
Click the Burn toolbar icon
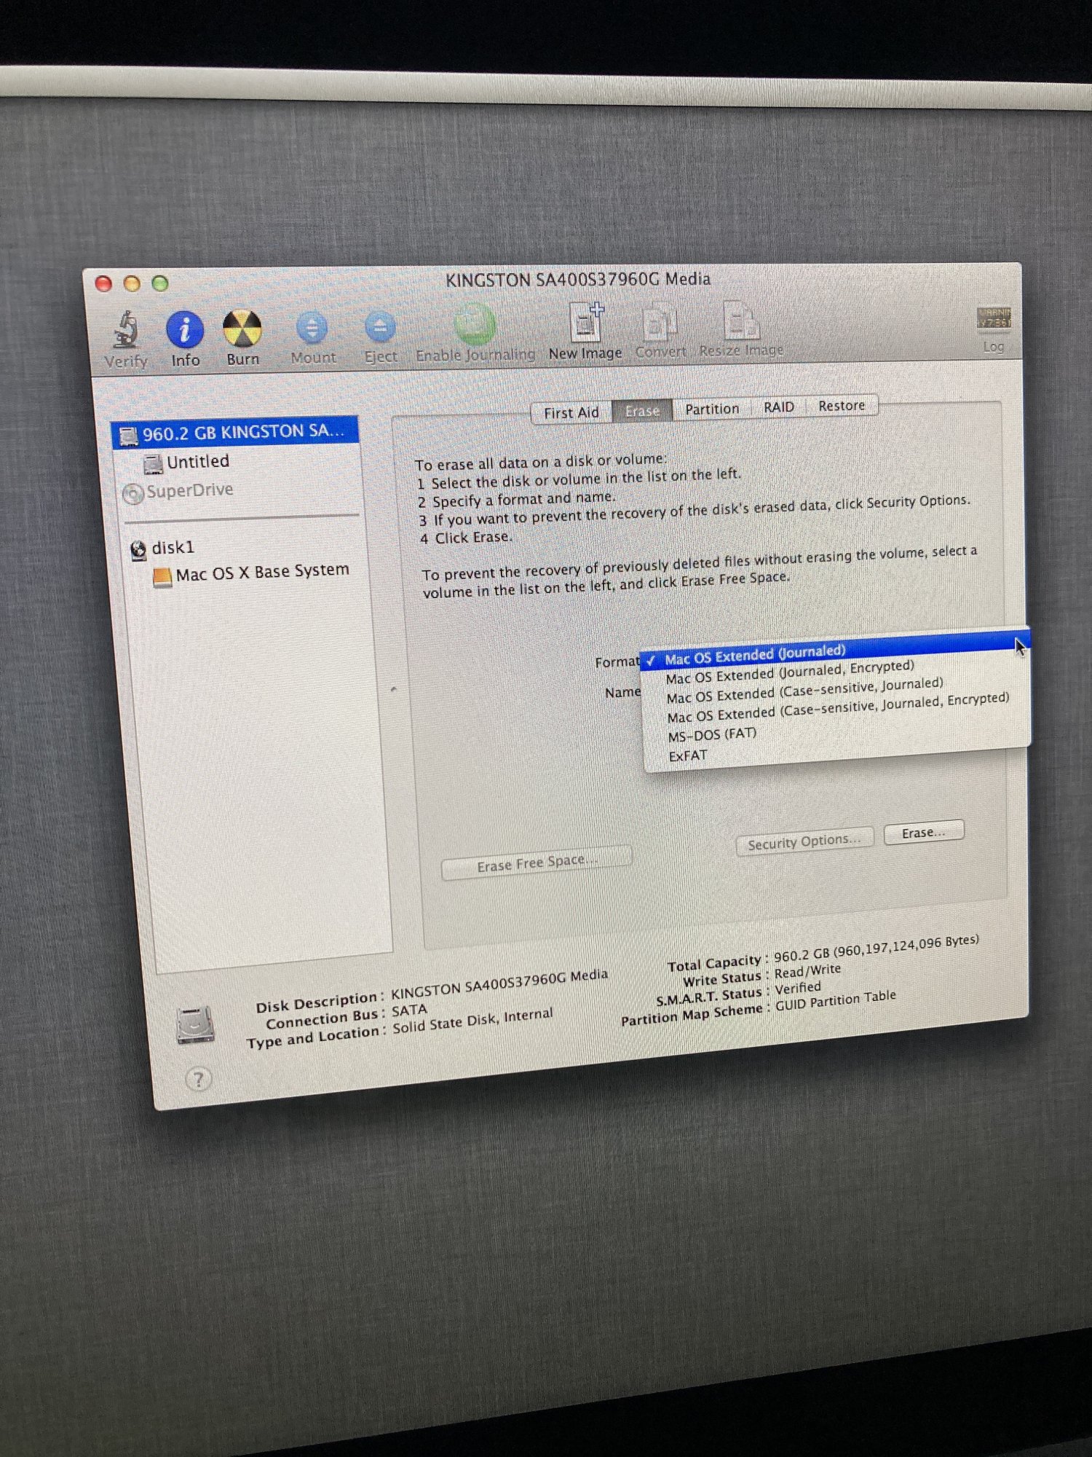click(x=242, y=328)
